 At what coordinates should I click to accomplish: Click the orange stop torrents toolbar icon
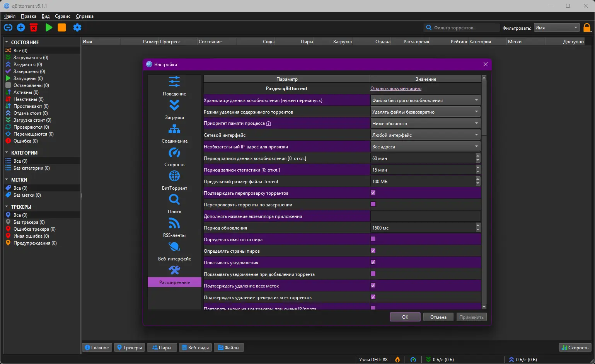(62, 27)
